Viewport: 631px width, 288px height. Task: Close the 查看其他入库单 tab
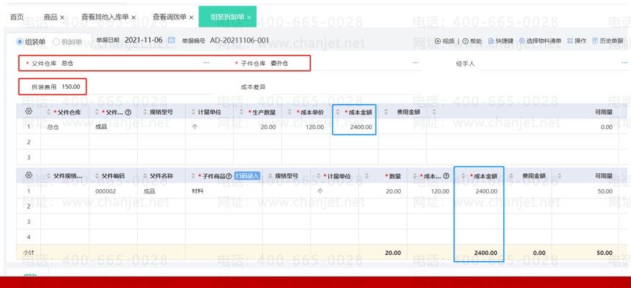click(x=133, y=18)
